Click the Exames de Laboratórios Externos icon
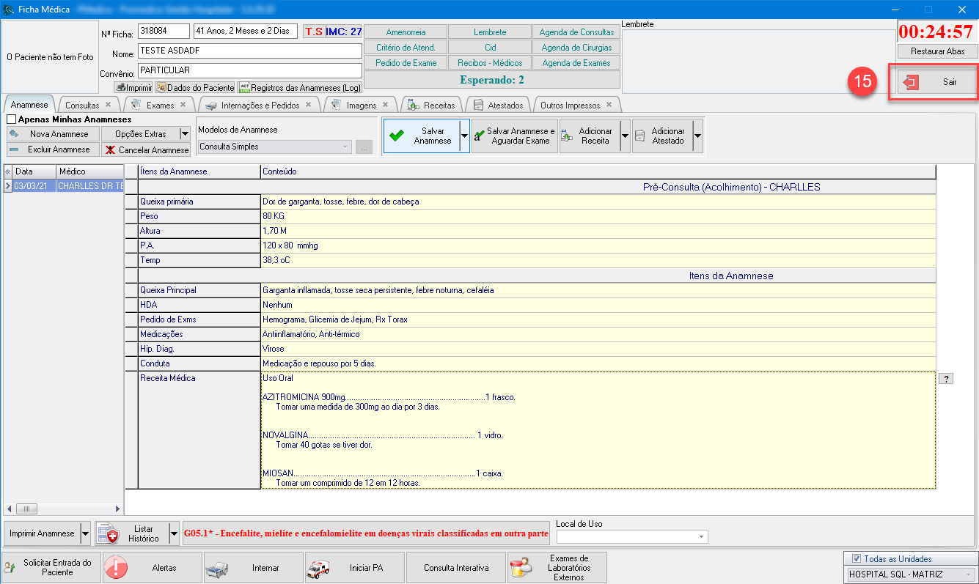Screen dimensions: 979x584 click(x=521, y=568)
